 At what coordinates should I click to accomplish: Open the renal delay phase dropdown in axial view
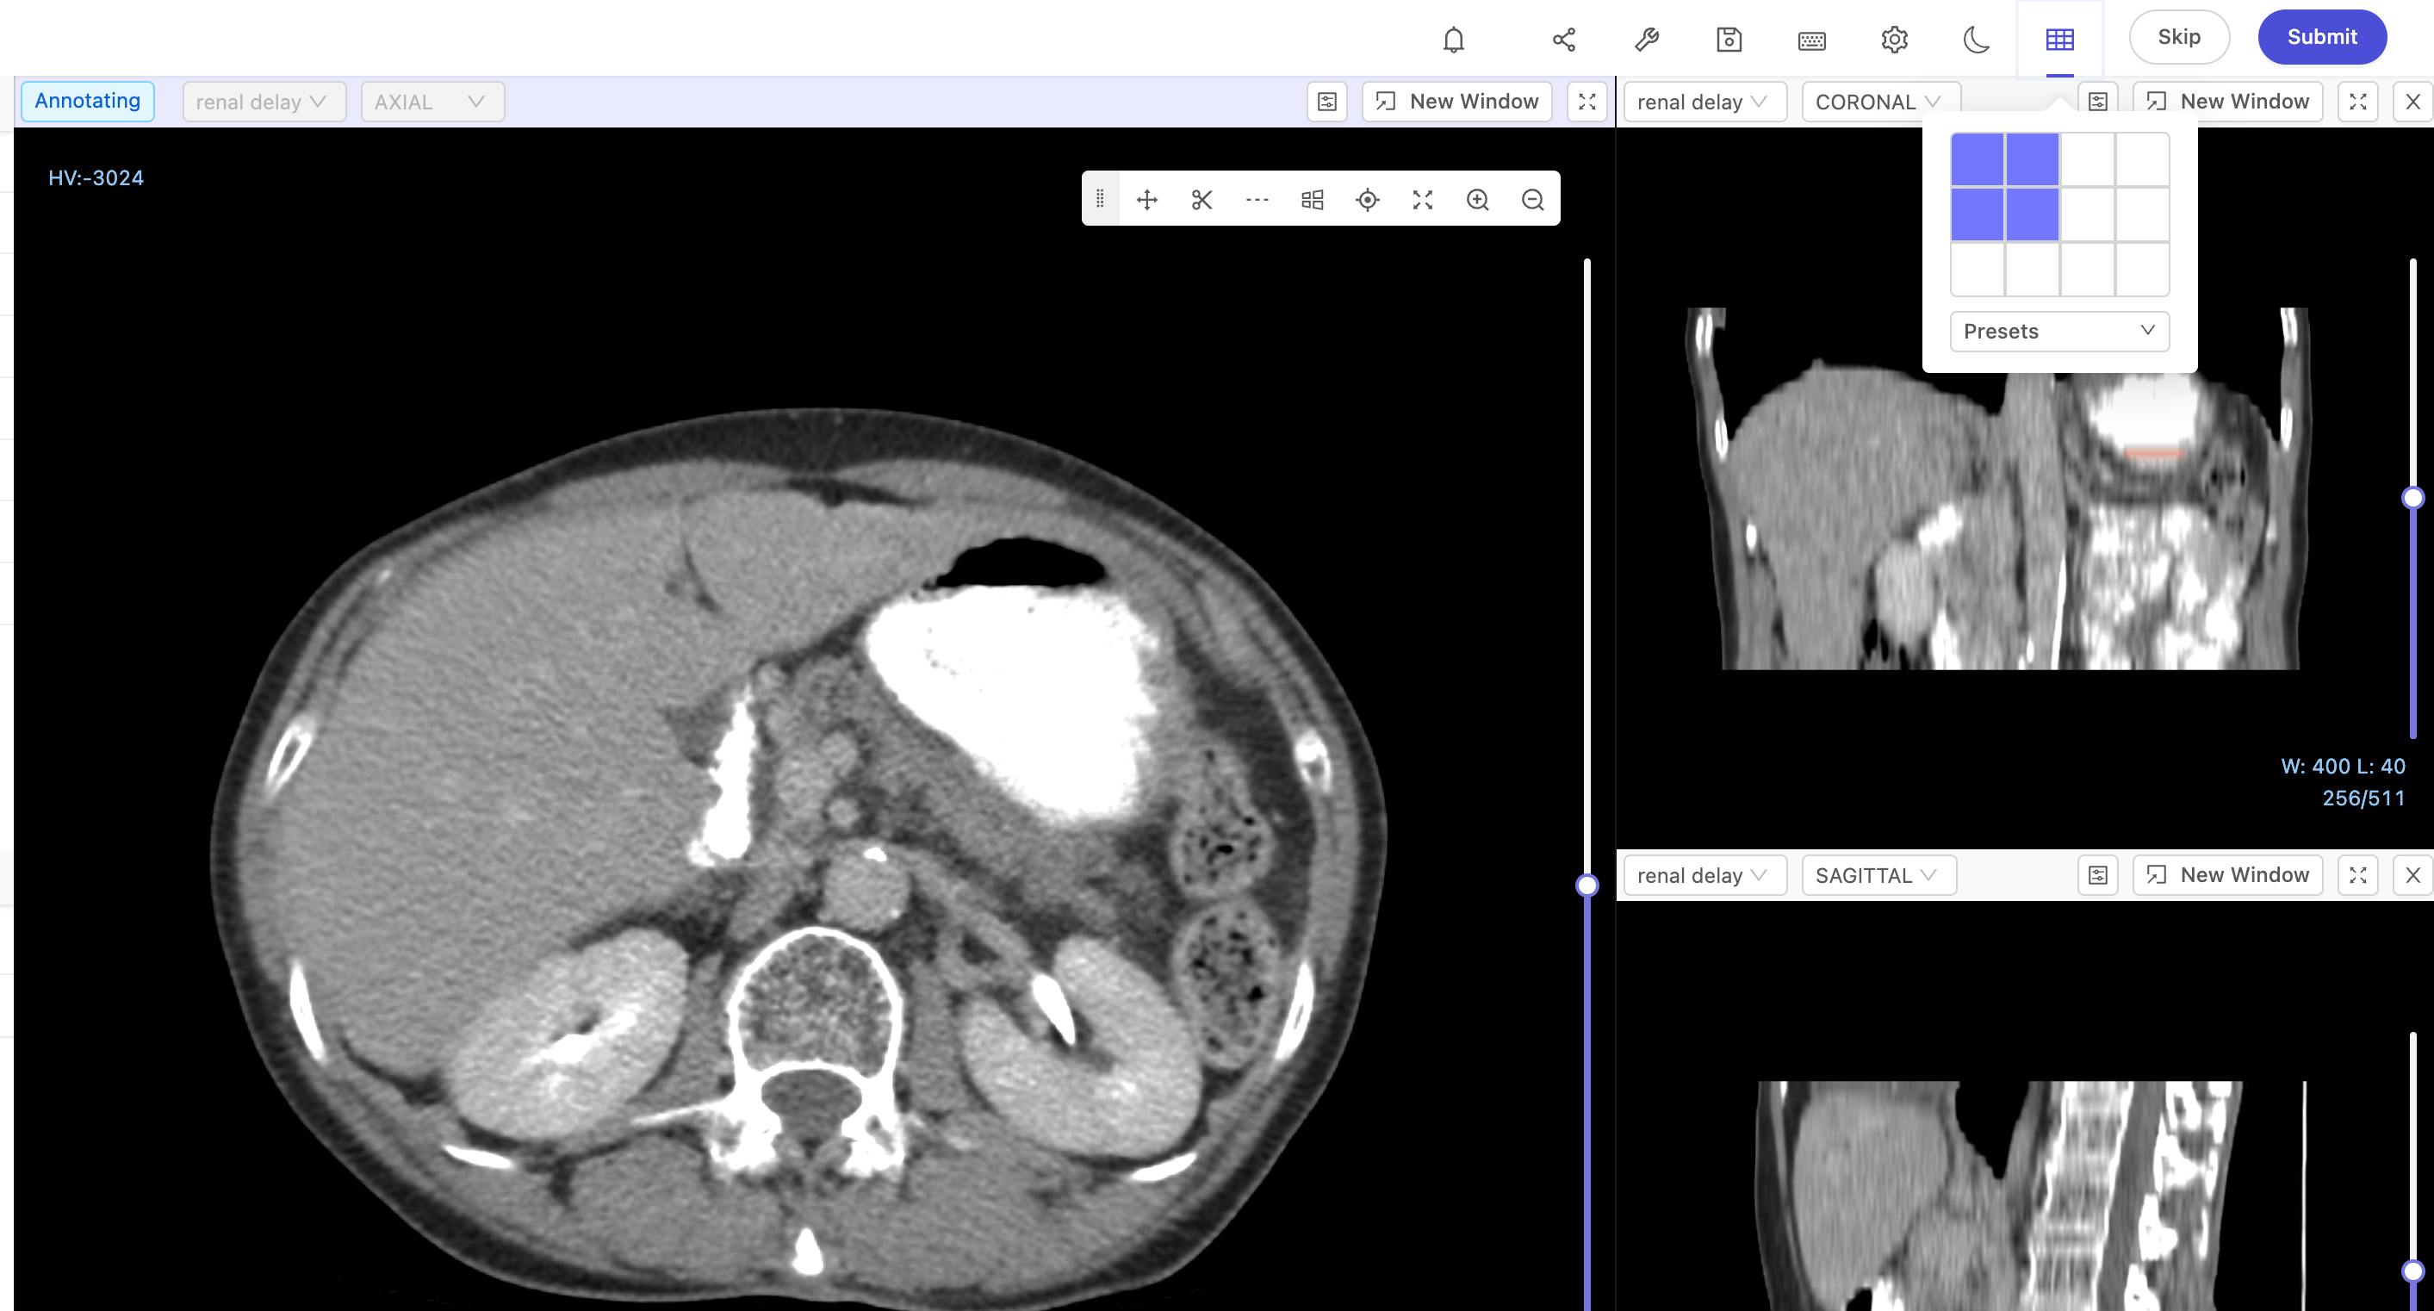(258, 100)
